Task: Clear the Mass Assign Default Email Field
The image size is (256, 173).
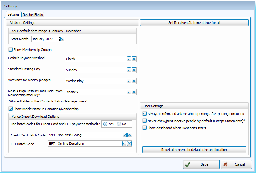Action: pos(134,92)
